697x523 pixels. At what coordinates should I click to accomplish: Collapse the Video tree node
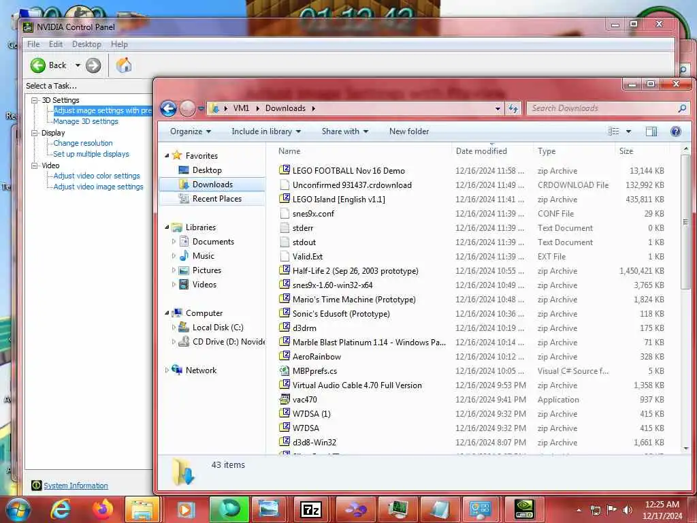tap(34, 165)
